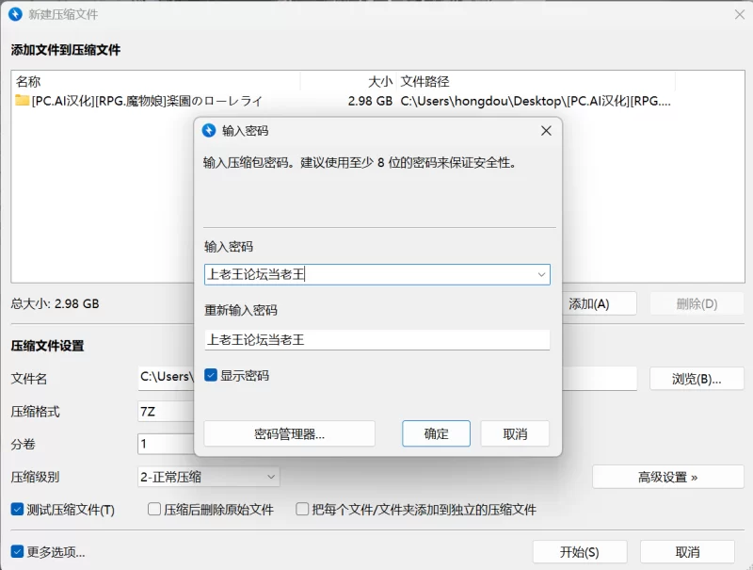753x570 pixels.
Task: Click the folder icon in the file list
Action: (22, 101)
